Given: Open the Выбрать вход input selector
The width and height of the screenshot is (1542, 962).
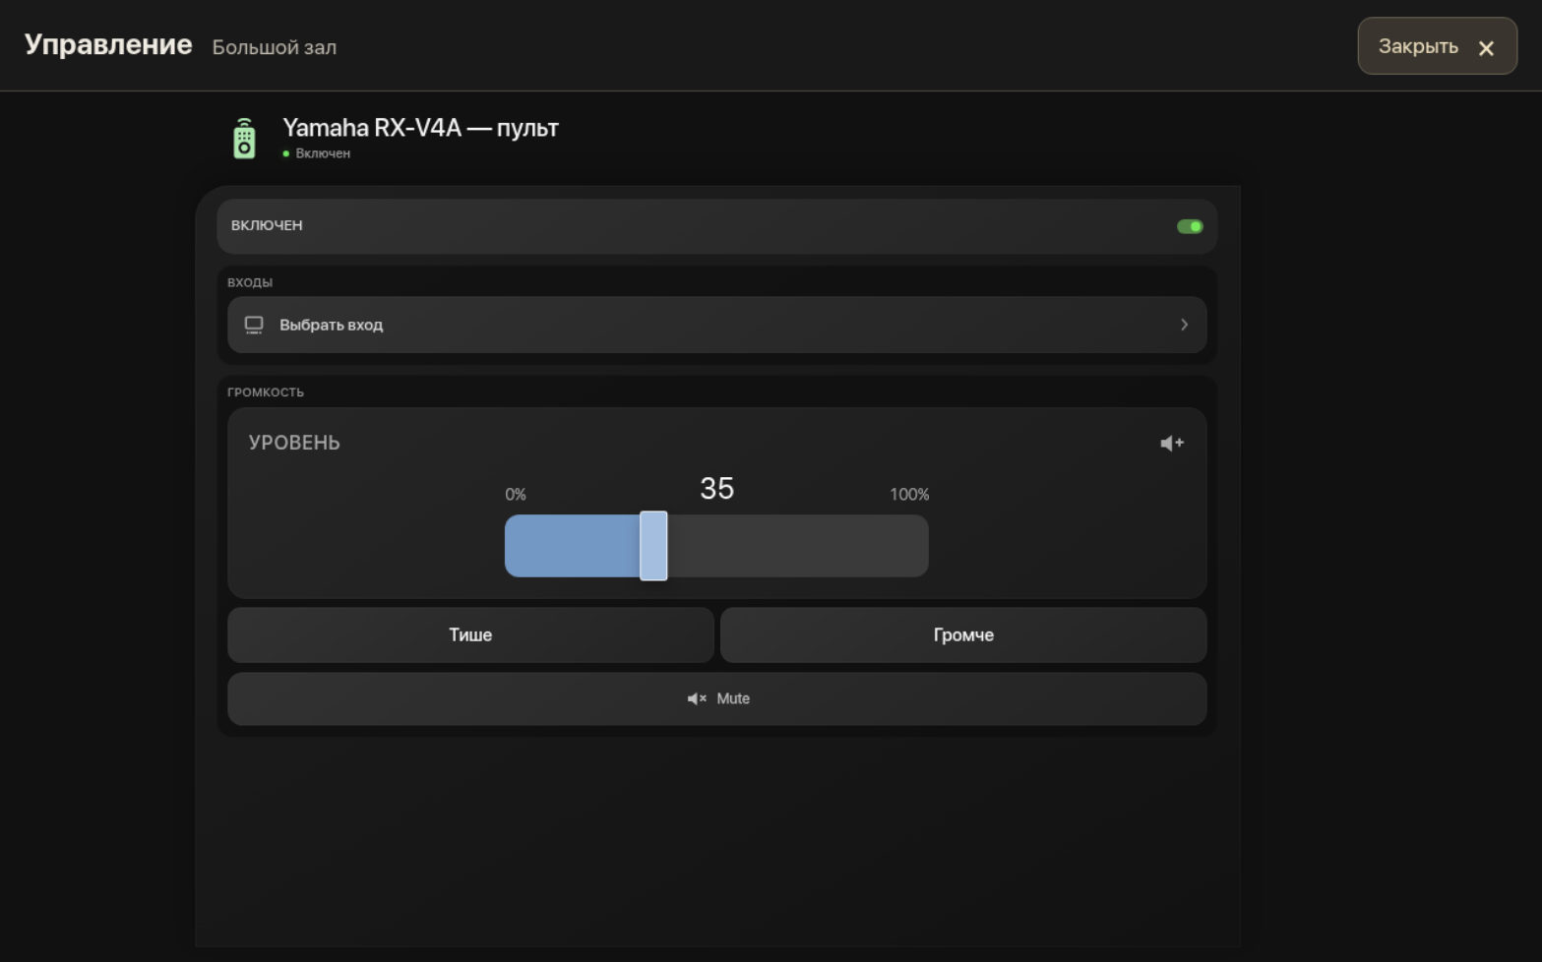Looking at the screenshot, I should click(716, 325).
